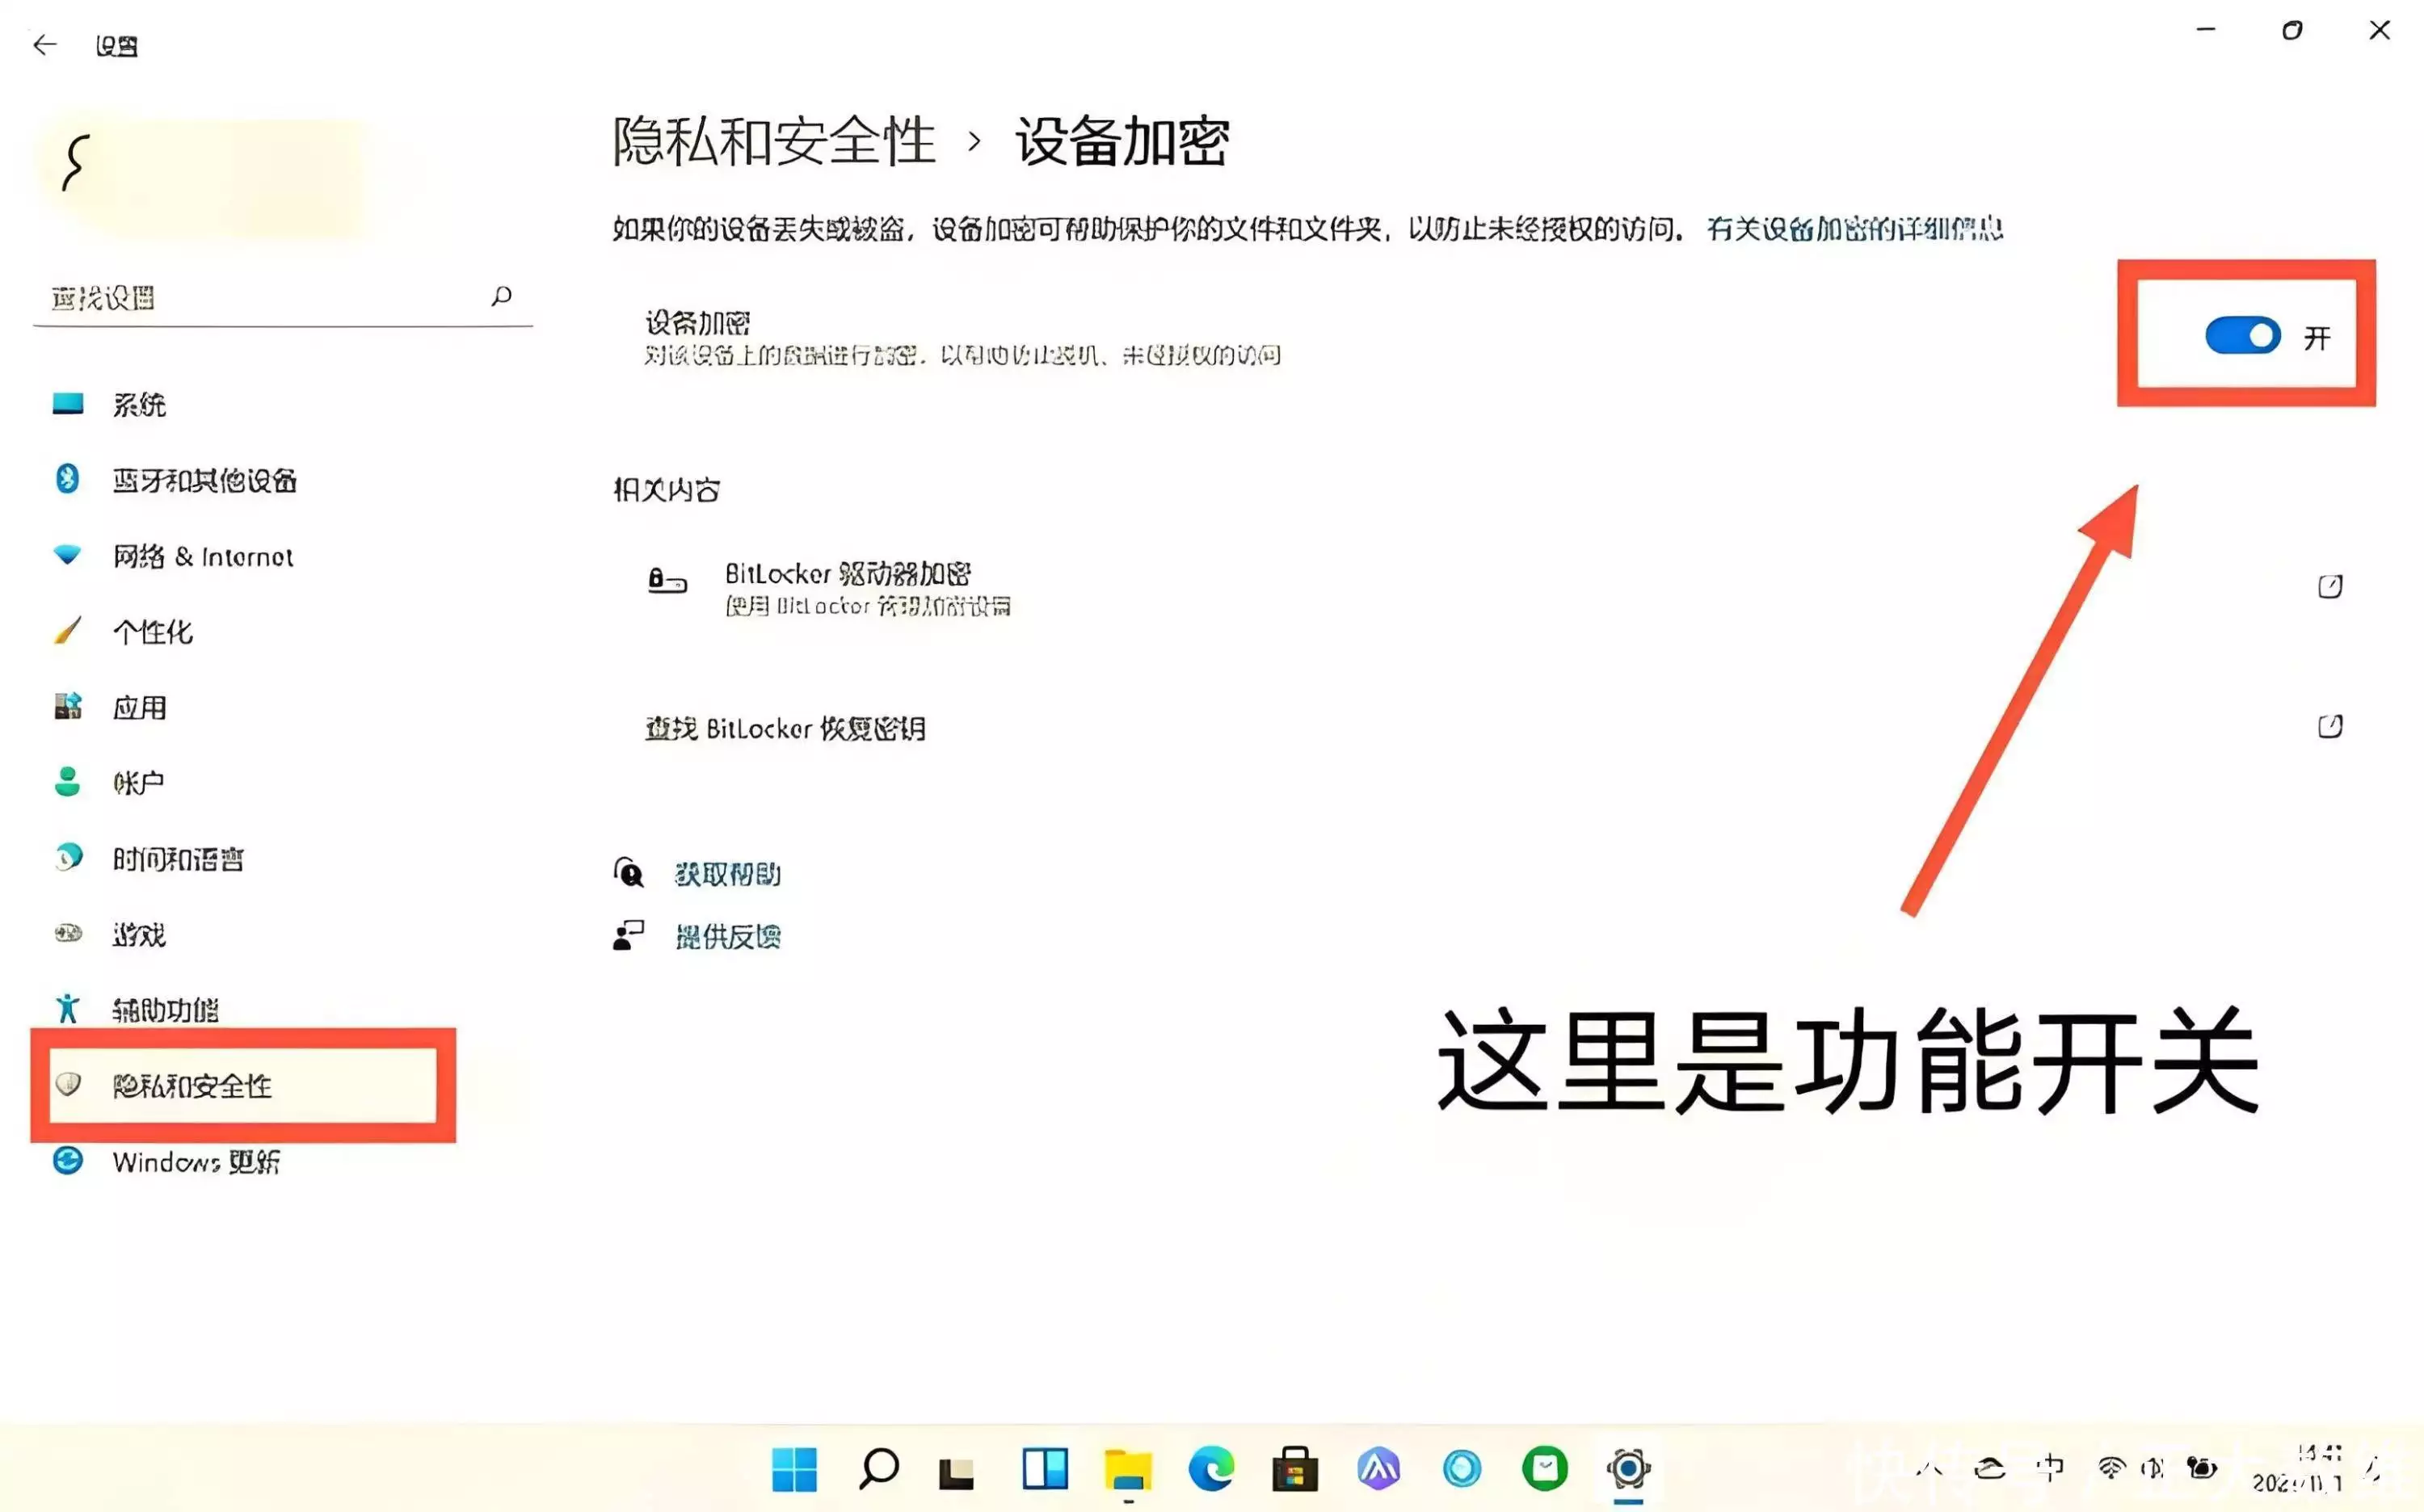Click the Network & Internet sidebar icon

[x=66, y=556]
